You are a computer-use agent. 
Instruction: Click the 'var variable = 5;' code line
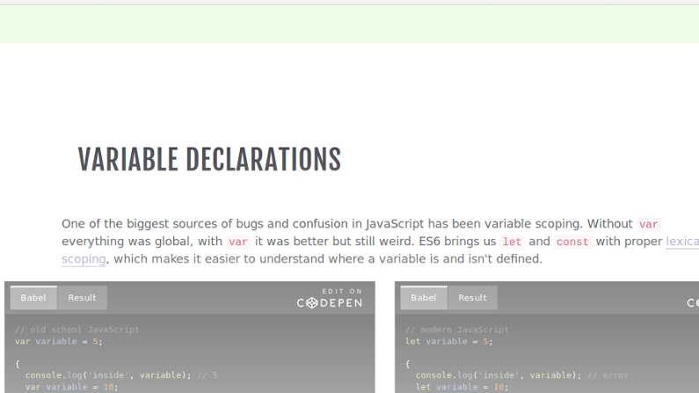pos(58,341)
